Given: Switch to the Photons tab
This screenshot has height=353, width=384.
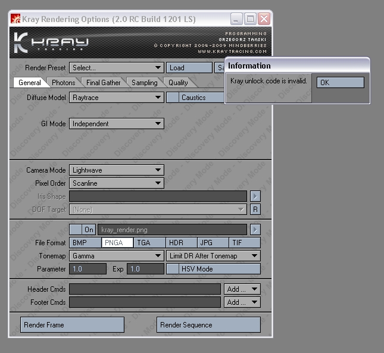Looking at the screenshot, I should pyautogui.click(x=63, y=83).
